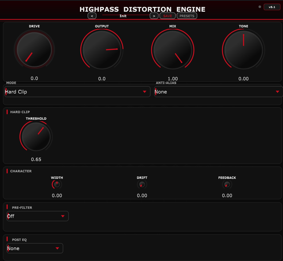Click the FEEDBACK value 0.00
The image size is (283, 261).
pos(227,196)
